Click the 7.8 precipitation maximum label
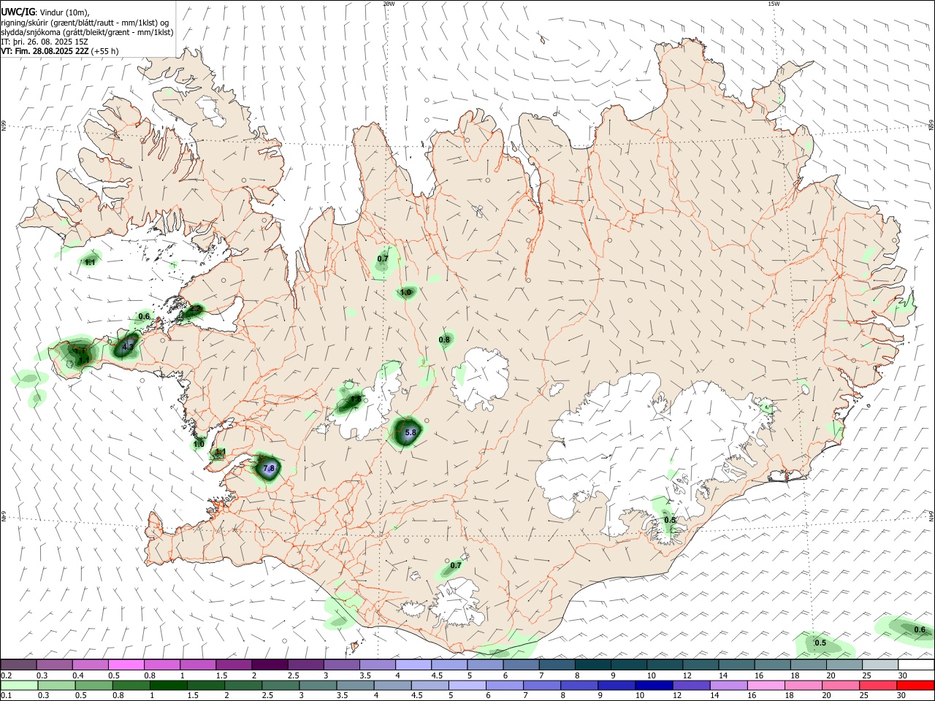 [269, 468]
